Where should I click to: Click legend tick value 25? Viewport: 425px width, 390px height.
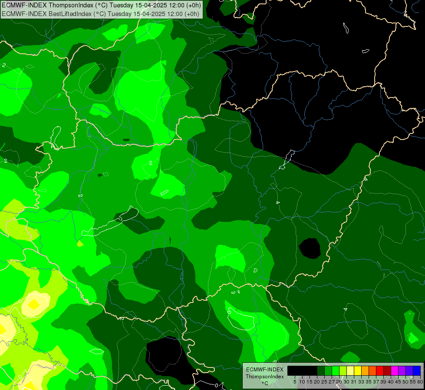324,382
